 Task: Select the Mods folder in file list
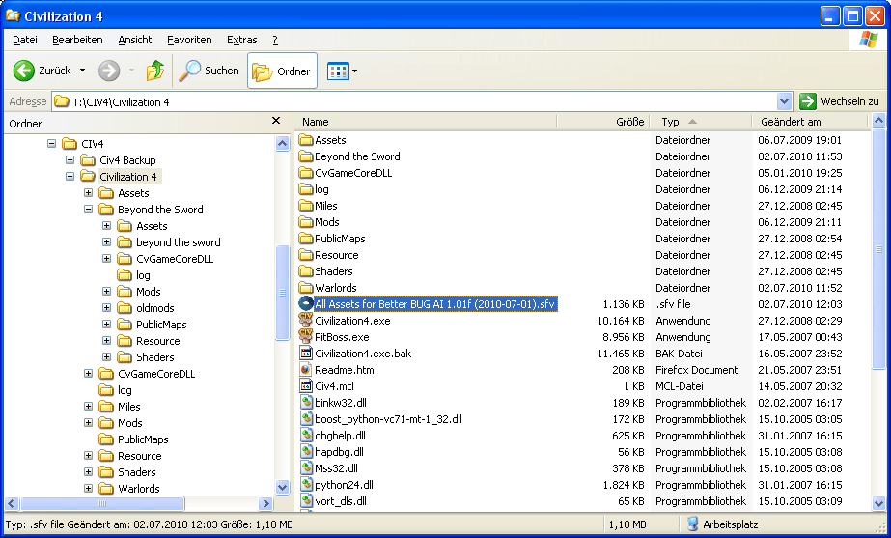pyautogui.click(x=320, y=222)
